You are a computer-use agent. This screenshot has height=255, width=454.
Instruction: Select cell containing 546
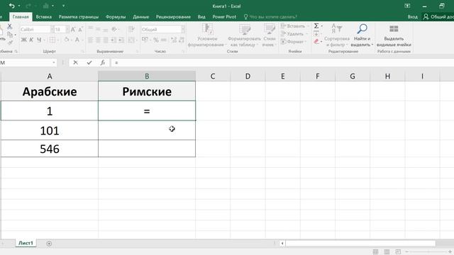50,149
